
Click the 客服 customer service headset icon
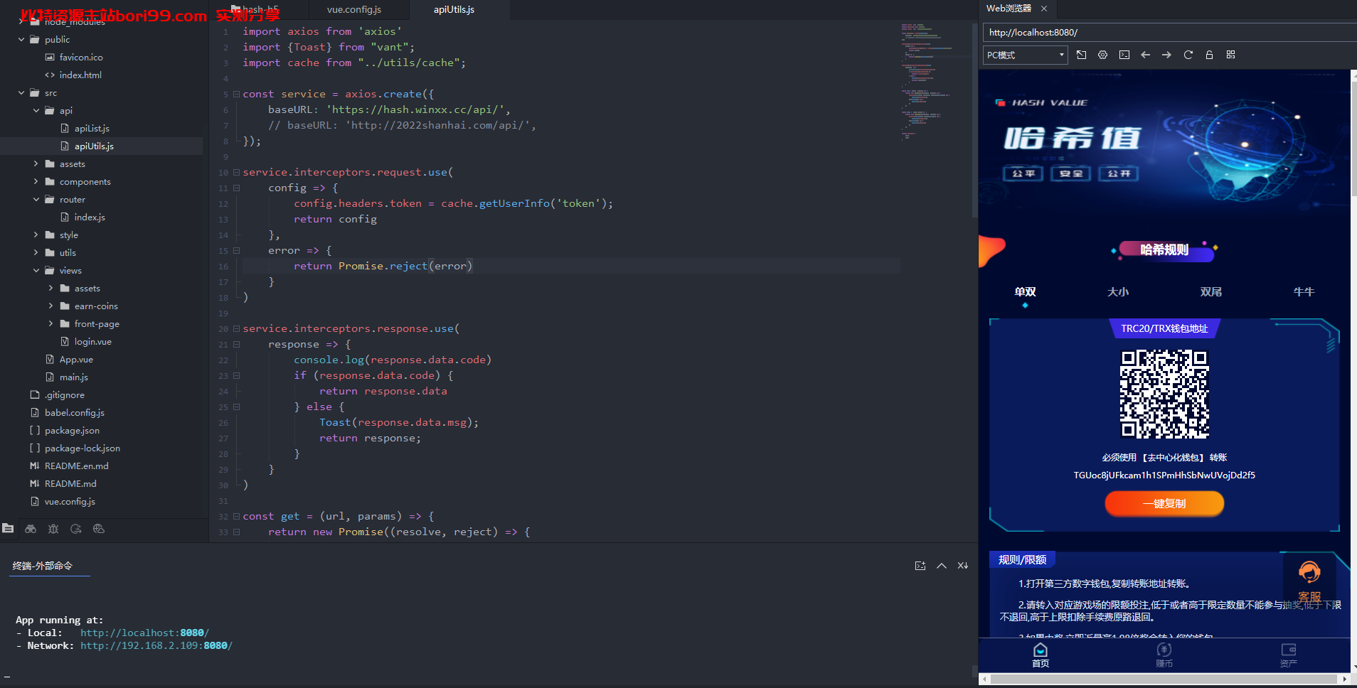pyautogui.click(x=1309, y=572)
